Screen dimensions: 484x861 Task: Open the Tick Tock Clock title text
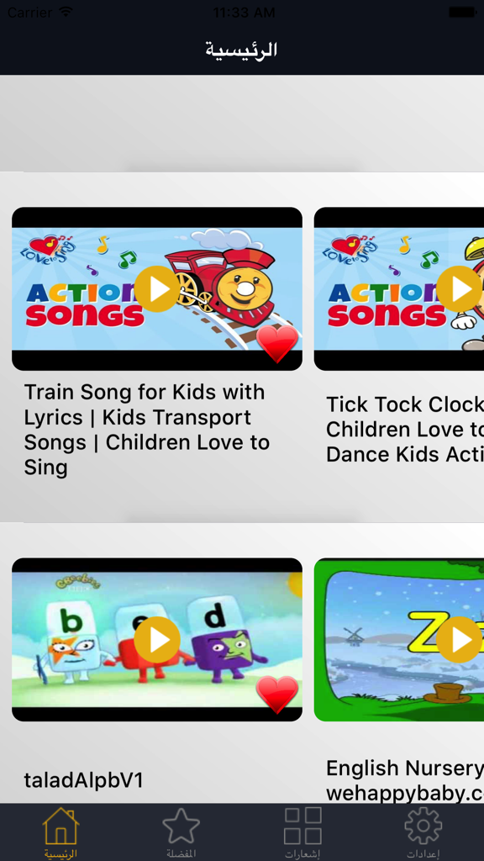[x=405, y=430]
